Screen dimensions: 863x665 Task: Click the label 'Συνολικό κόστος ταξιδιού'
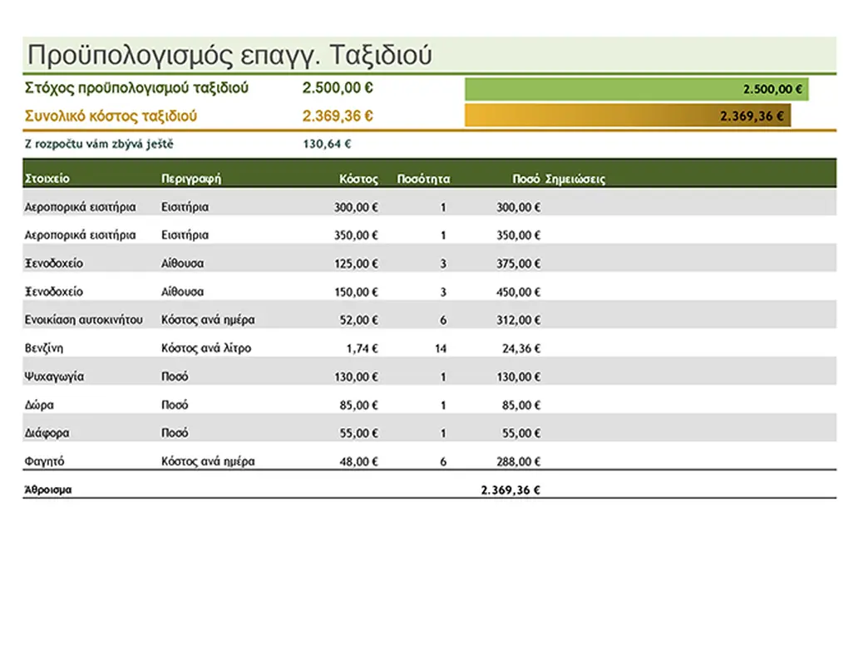pyautogui.click(x=111, y=116)
